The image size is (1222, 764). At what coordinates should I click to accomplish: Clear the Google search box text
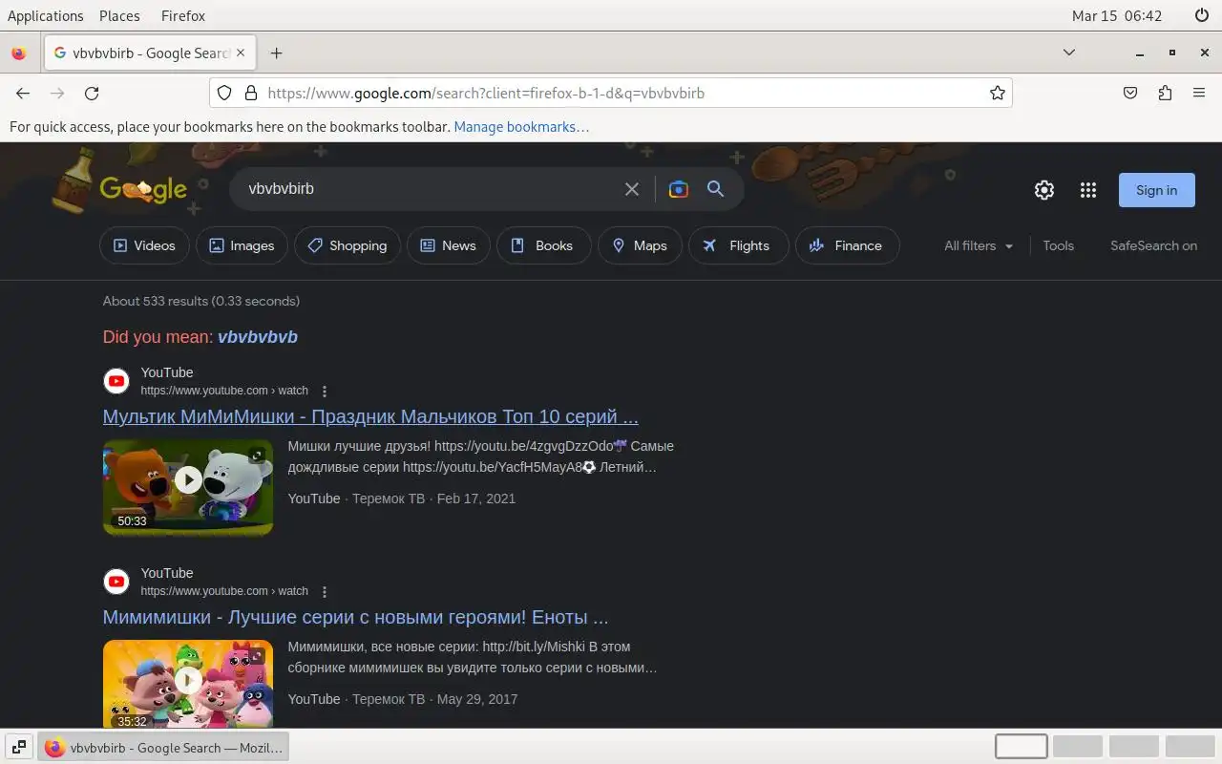tap(632, 189)
